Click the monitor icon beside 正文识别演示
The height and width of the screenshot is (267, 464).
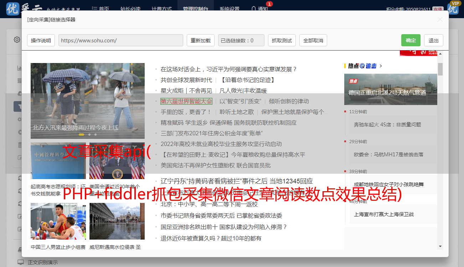(x=21, y=262)
